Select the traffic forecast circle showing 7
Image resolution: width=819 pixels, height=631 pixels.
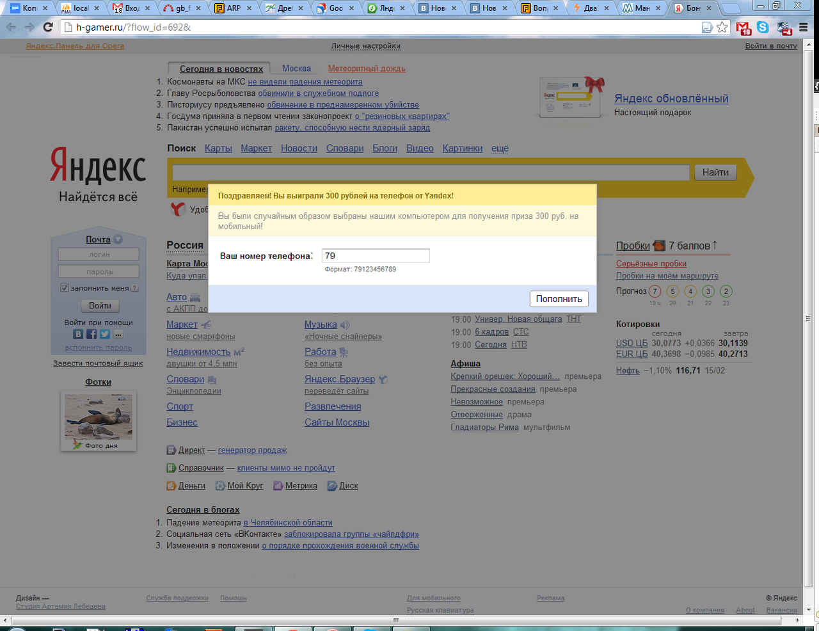pos(655,291)
